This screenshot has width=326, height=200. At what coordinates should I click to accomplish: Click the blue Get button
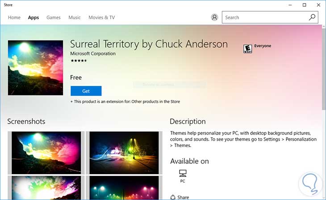86,91
